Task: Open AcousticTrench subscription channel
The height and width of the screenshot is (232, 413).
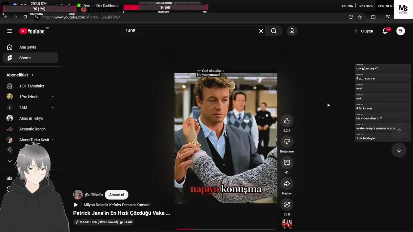Action: [x=31, y=129]
